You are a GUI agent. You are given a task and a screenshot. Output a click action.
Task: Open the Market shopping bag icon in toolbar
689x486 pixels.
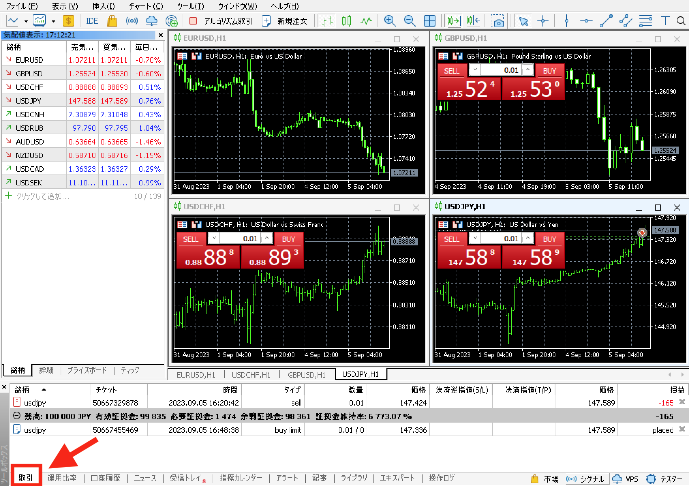click(x=112, y=21)
